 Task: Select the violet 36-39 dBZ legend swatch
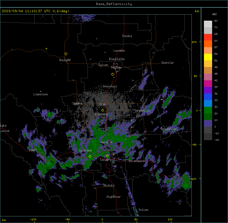coord(208,90)
